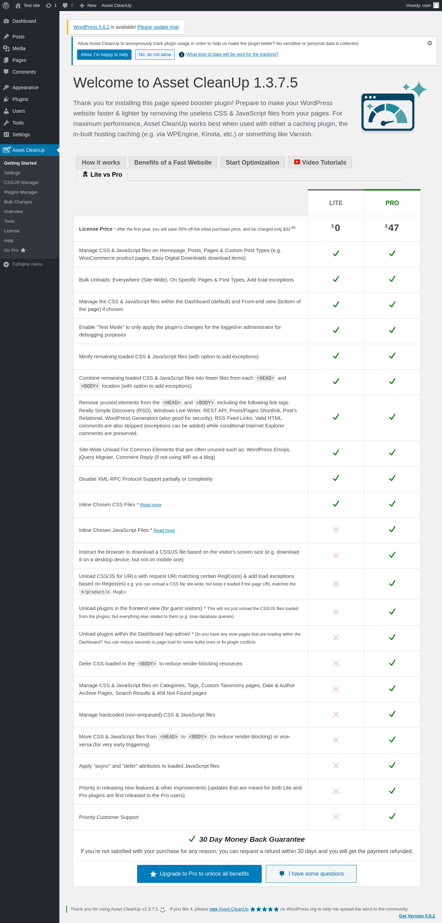Click No, do not allow button
The width and height of the screenshot is (442, 923).
coord(155,54)
